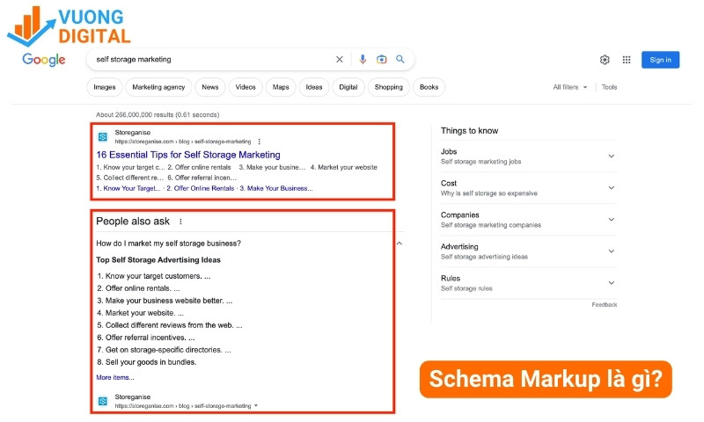
Task: Select the Marketing agency filter chip
Action: 158,87
